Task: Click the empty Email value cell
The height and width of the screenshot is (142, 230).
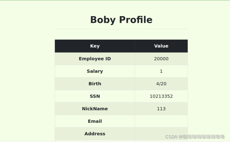Action: click(x=161, y=121)
